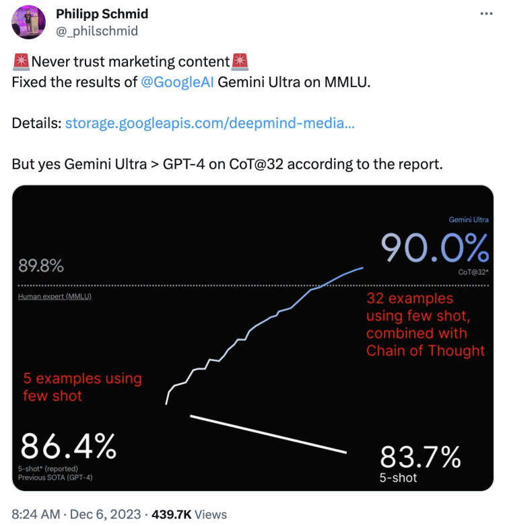Click the Previous SOTA (GPT-4) caption

pyautogui.click(x=56, y=477)
